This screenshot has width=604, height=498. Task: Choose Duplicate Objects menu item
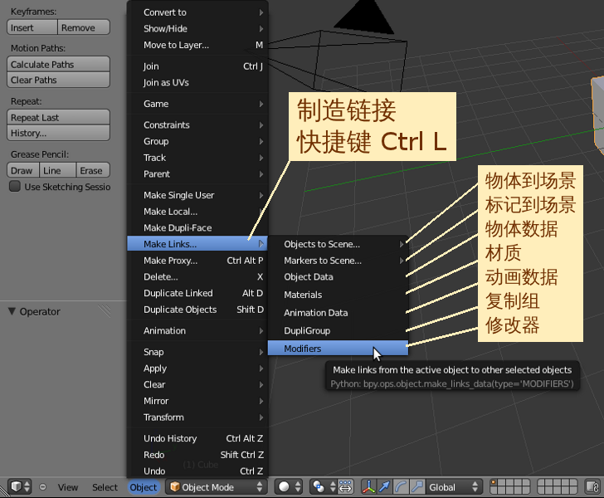pyautogui.click(x=197, y=310)
